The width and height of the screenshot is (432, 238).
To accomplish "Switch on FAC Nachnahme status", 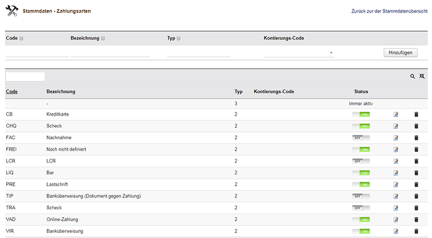I will [361, 137].
